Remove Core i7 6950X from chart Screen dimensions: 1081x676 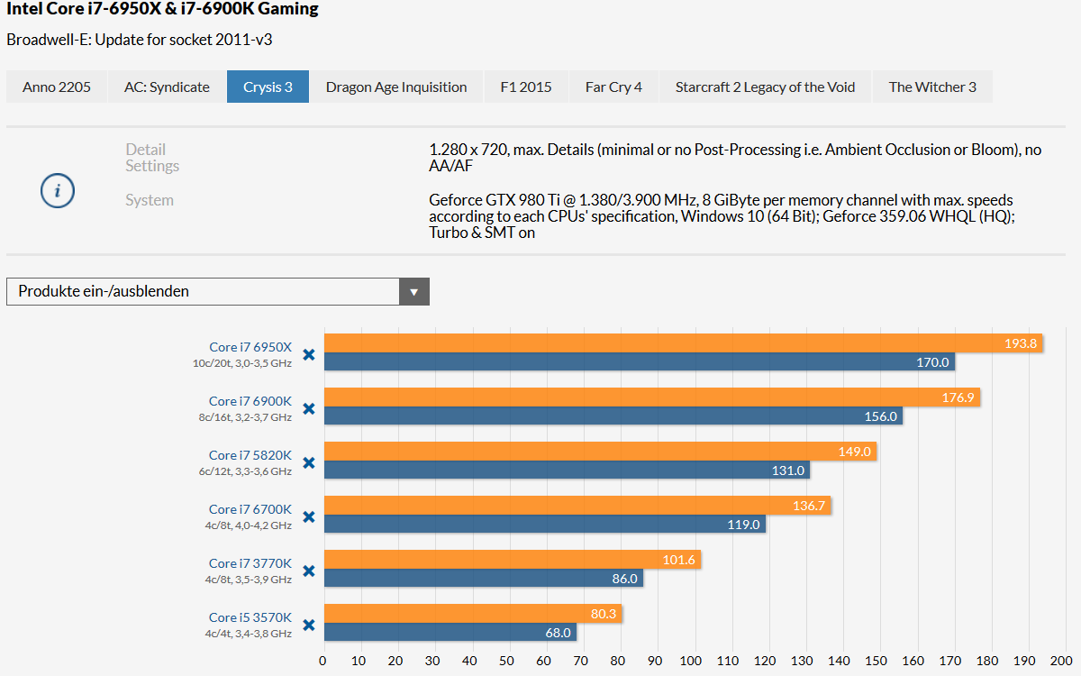pyautogui.click(x=308, y=355)
